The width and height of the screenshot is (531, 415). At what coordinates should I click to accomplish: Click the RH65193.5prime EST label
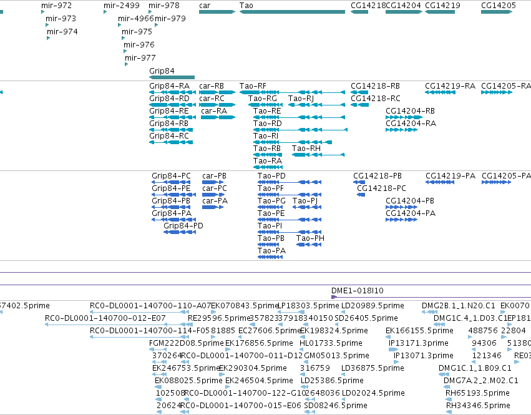pos(477,393)
